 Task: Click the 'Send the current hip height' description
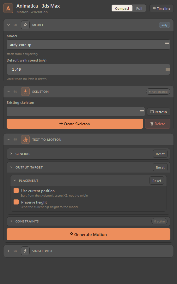(49, 207)
